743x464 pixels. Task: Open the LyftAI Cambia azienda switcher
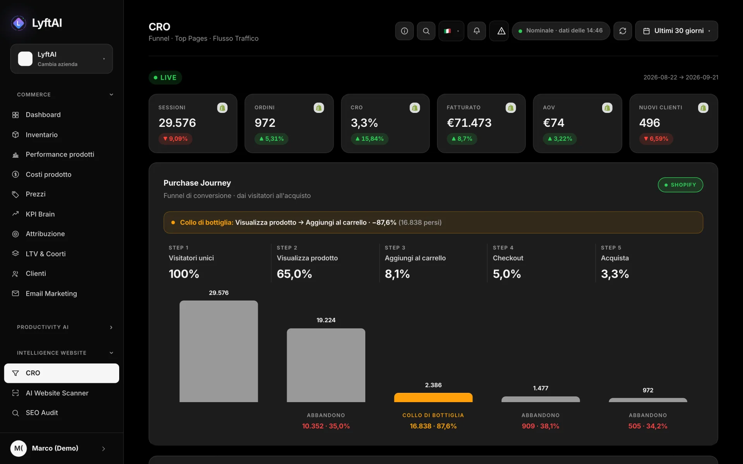click(62, 59)
